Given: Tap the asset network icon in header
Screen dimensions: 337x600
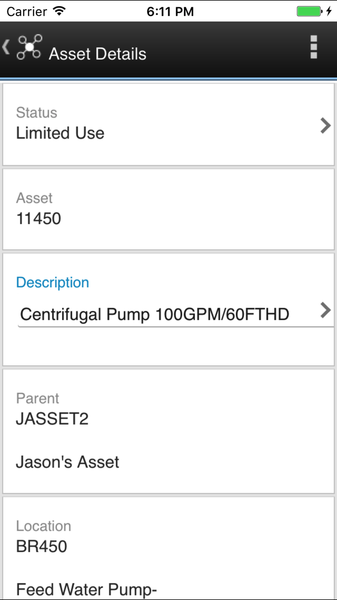Looking at the screenshot, I should (29, 47).
